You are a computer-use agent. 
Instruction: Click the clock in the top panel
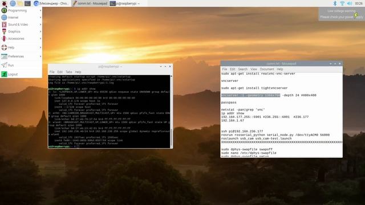(359, 3)
